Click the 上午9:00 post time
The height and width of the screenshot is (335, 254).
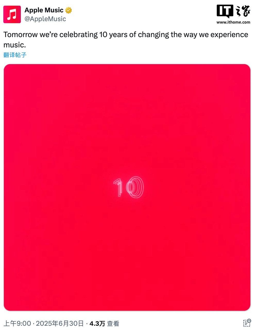tap(17, 323)
